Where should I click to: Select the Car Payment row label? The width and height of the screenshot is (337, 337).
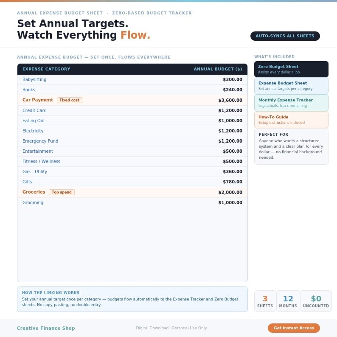38,100
